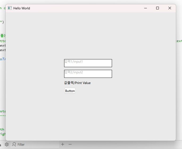Click the partially visible icon left of gear
This screenshot has height=149, width=182.
click(1, 145)
